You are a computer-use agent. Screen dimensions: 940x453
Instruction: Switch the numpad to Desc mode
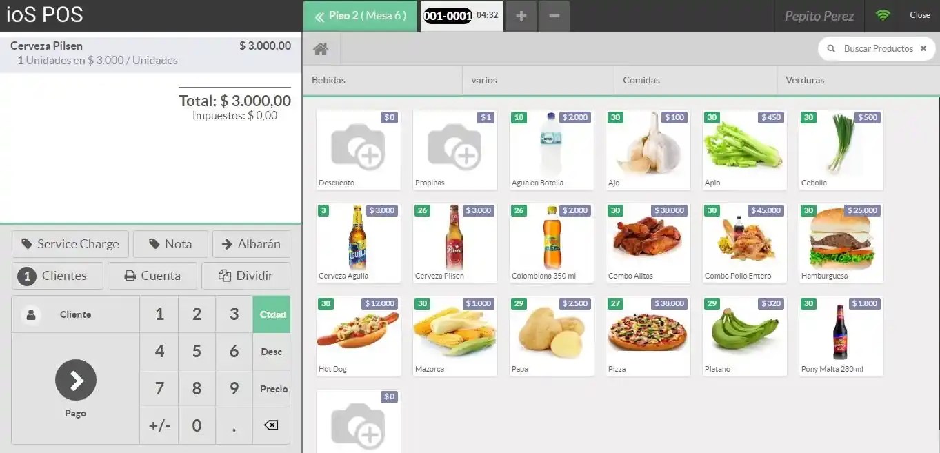point(272,352)
